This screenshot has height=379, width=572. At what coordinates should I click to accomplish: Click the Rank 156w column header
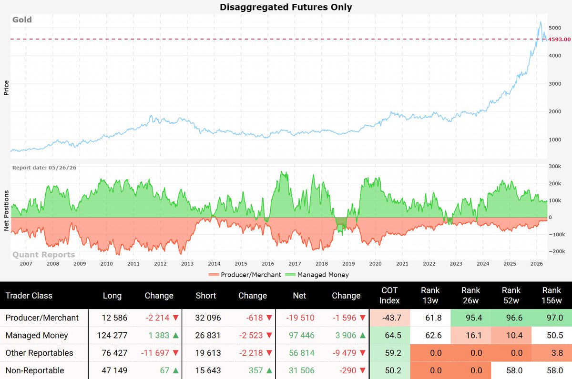[552, 295]
